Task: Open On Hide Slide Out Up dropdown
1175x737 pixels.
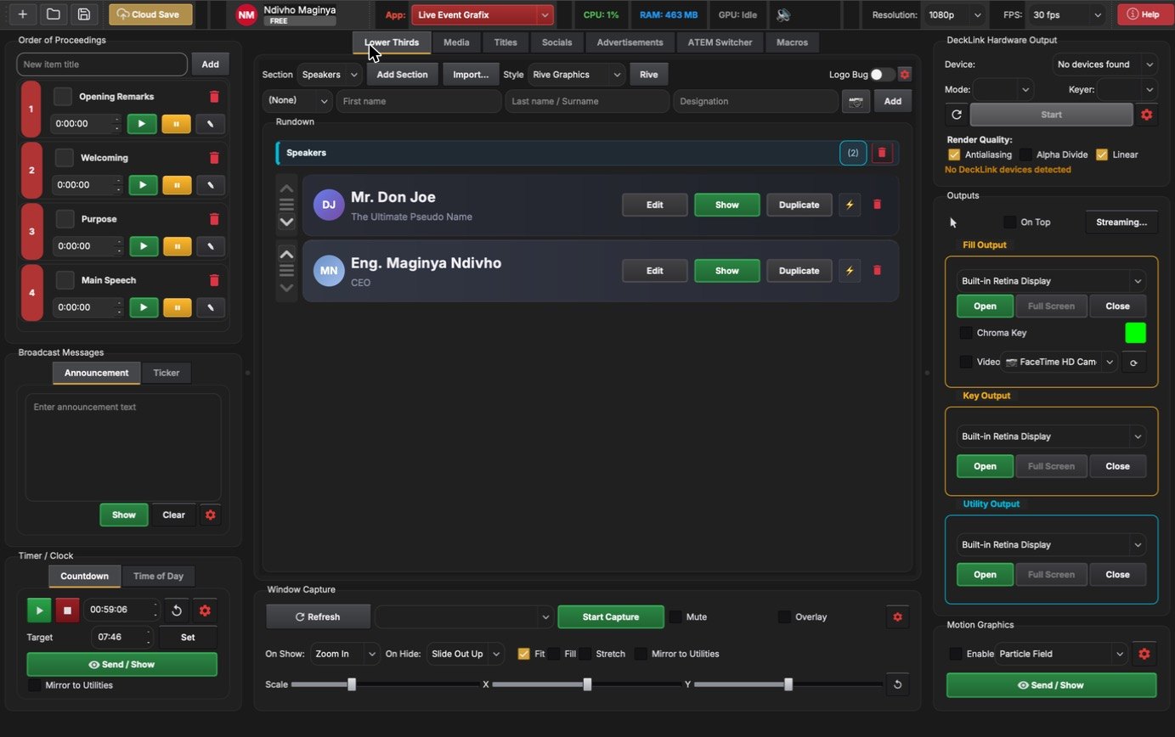Action: coord(465,654)
